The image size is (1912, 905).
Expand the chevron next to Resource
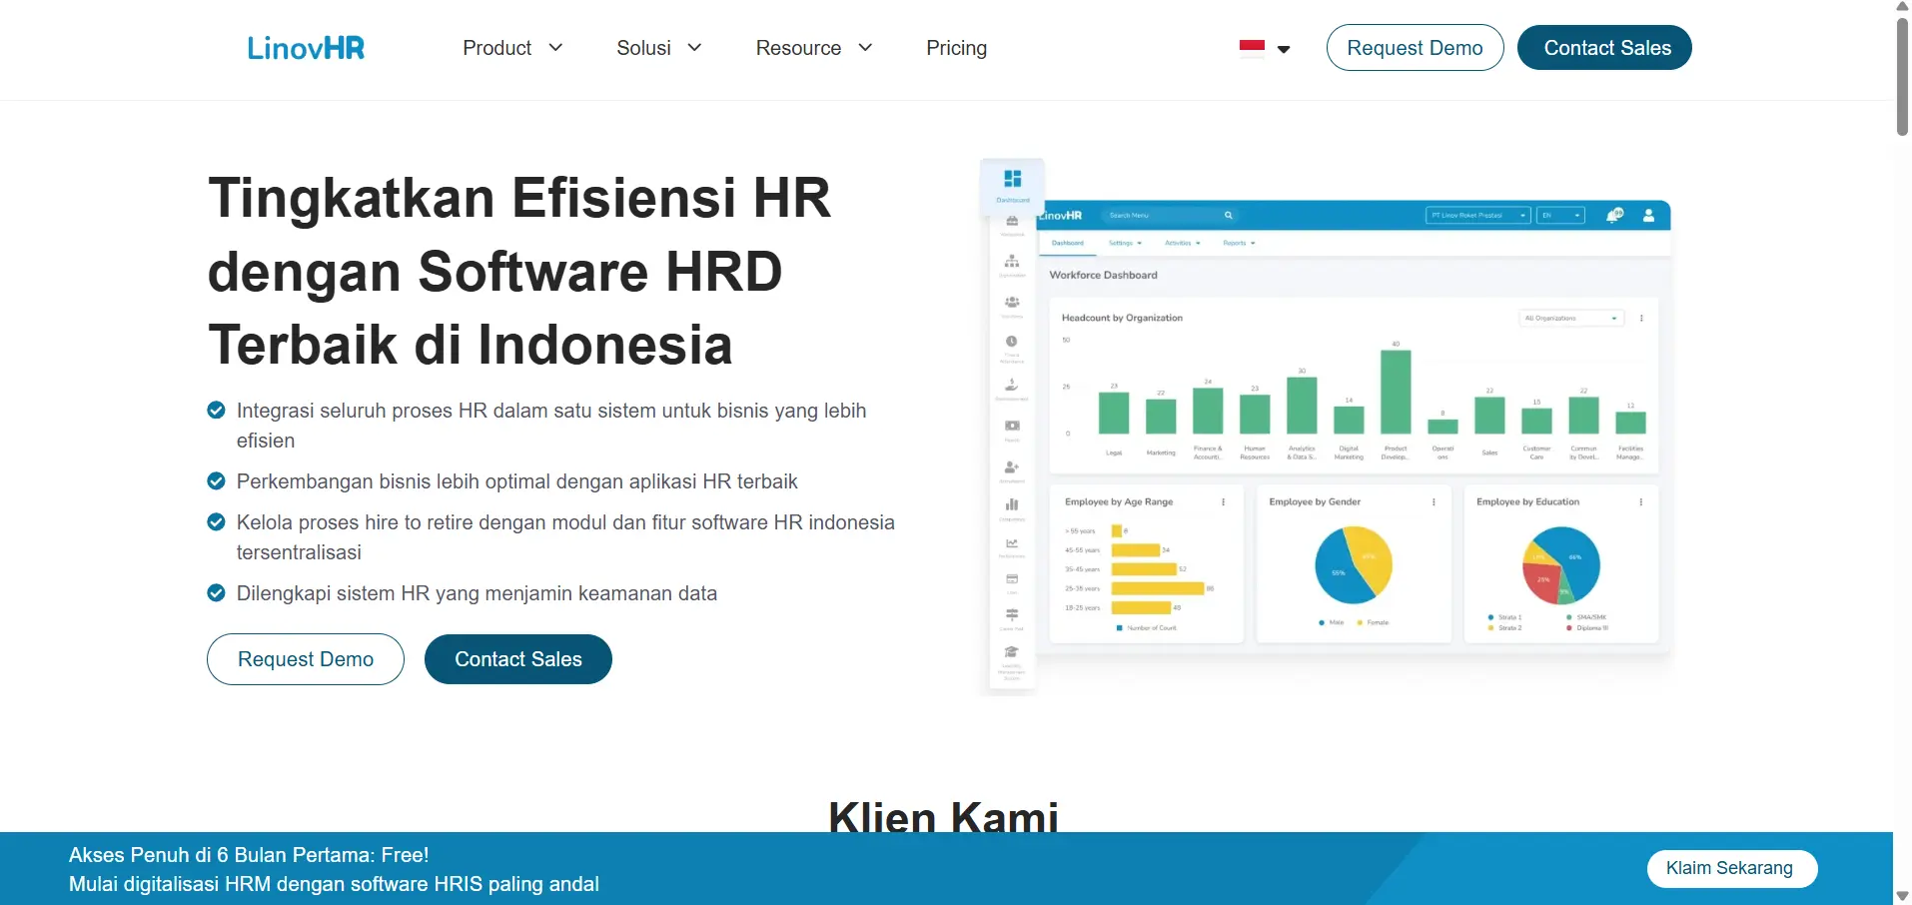click(865, 48)
